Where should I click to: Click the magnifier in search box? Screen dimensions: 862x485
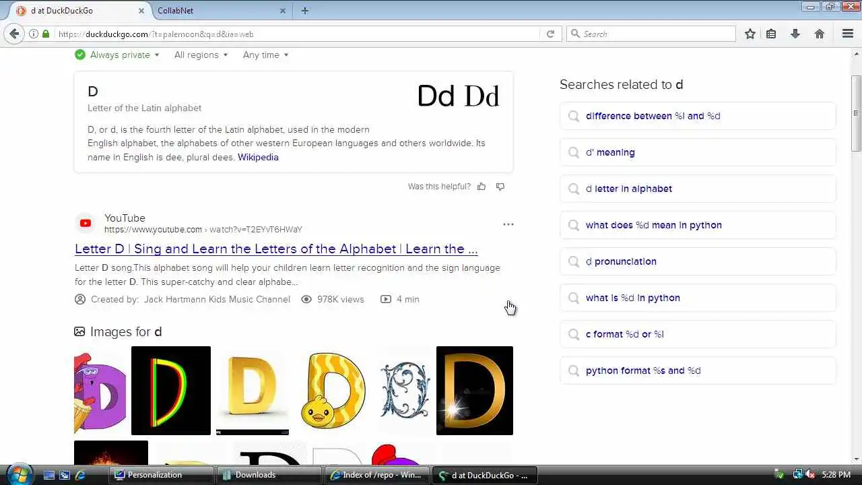(575, 34)
